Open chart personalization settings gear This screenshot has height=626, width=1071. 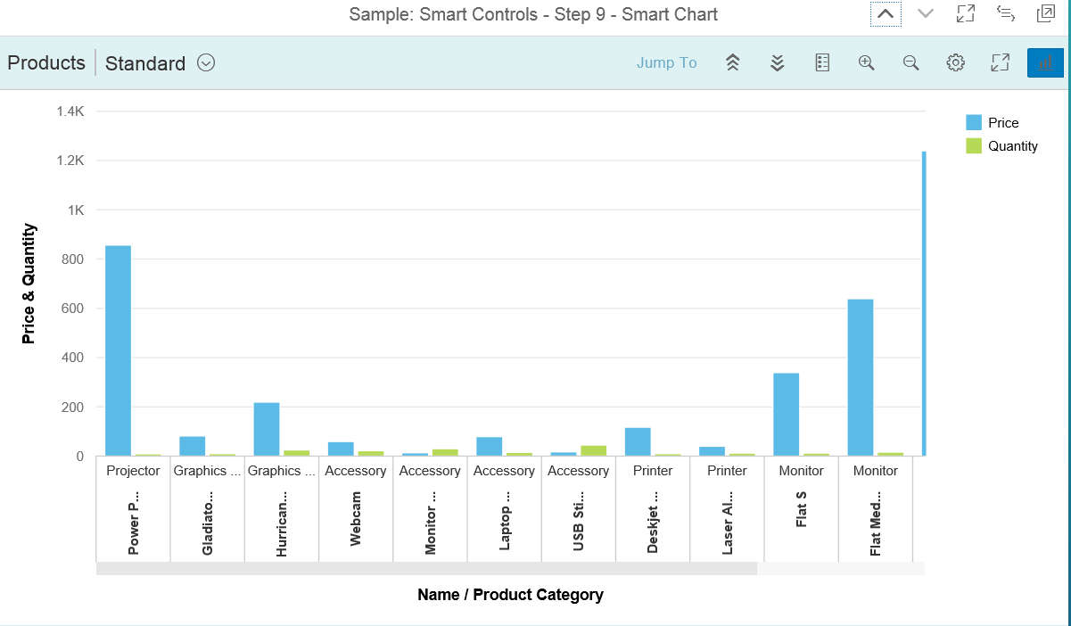coord(955,62)
